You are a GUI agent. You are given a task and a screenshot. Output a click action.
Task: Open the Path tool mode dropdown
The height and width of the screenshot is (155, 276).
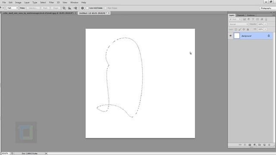click(x=13, y=8)
